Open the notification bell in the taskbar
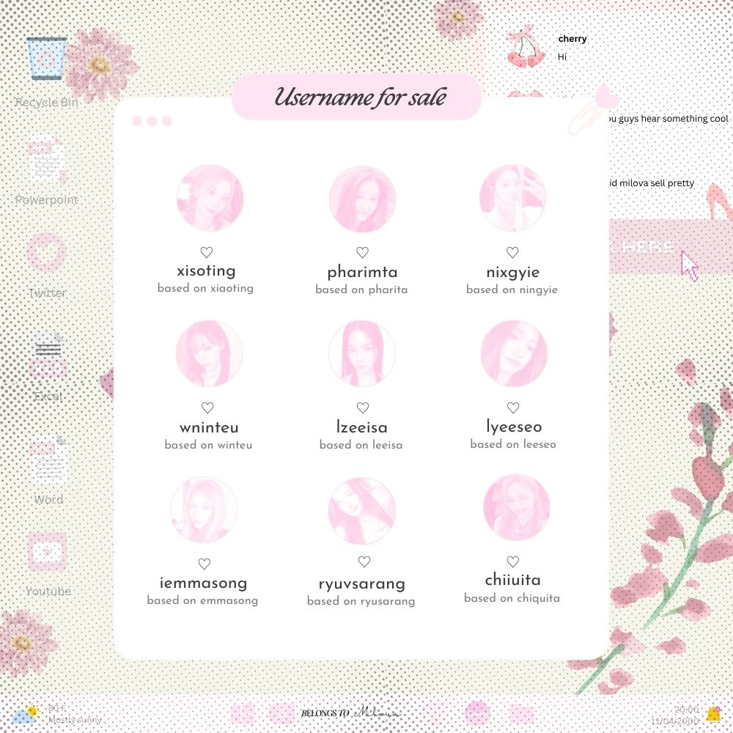 [x=713, y=714]
